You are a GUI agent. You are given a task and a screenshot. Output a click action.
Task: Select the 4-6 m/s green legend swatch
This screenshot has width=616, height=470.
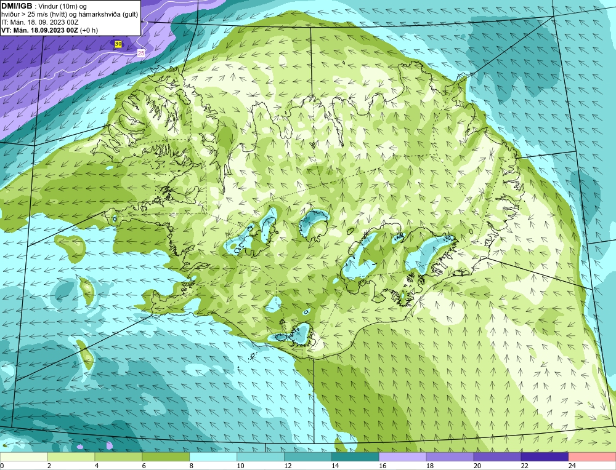pos(118,456)
